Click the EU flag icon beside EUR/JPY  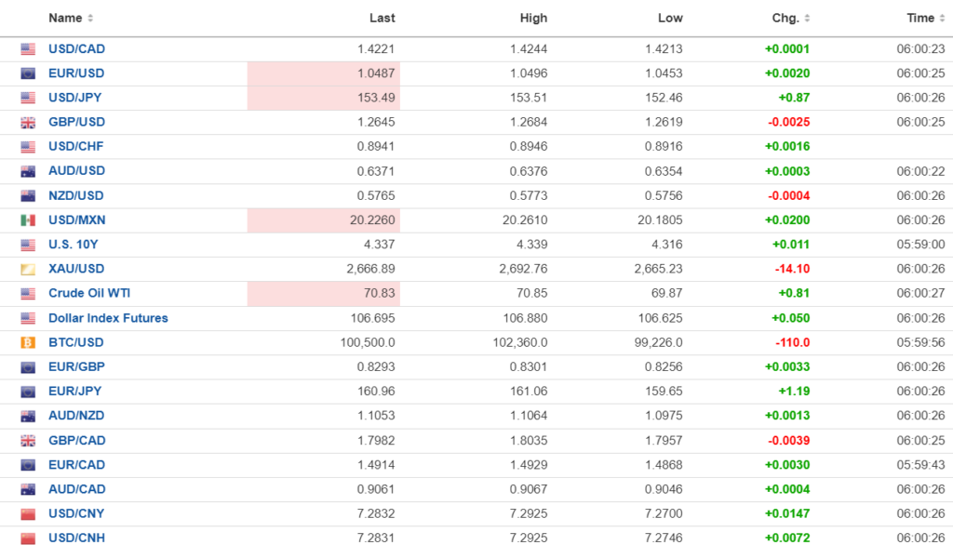tap(28, 392)
